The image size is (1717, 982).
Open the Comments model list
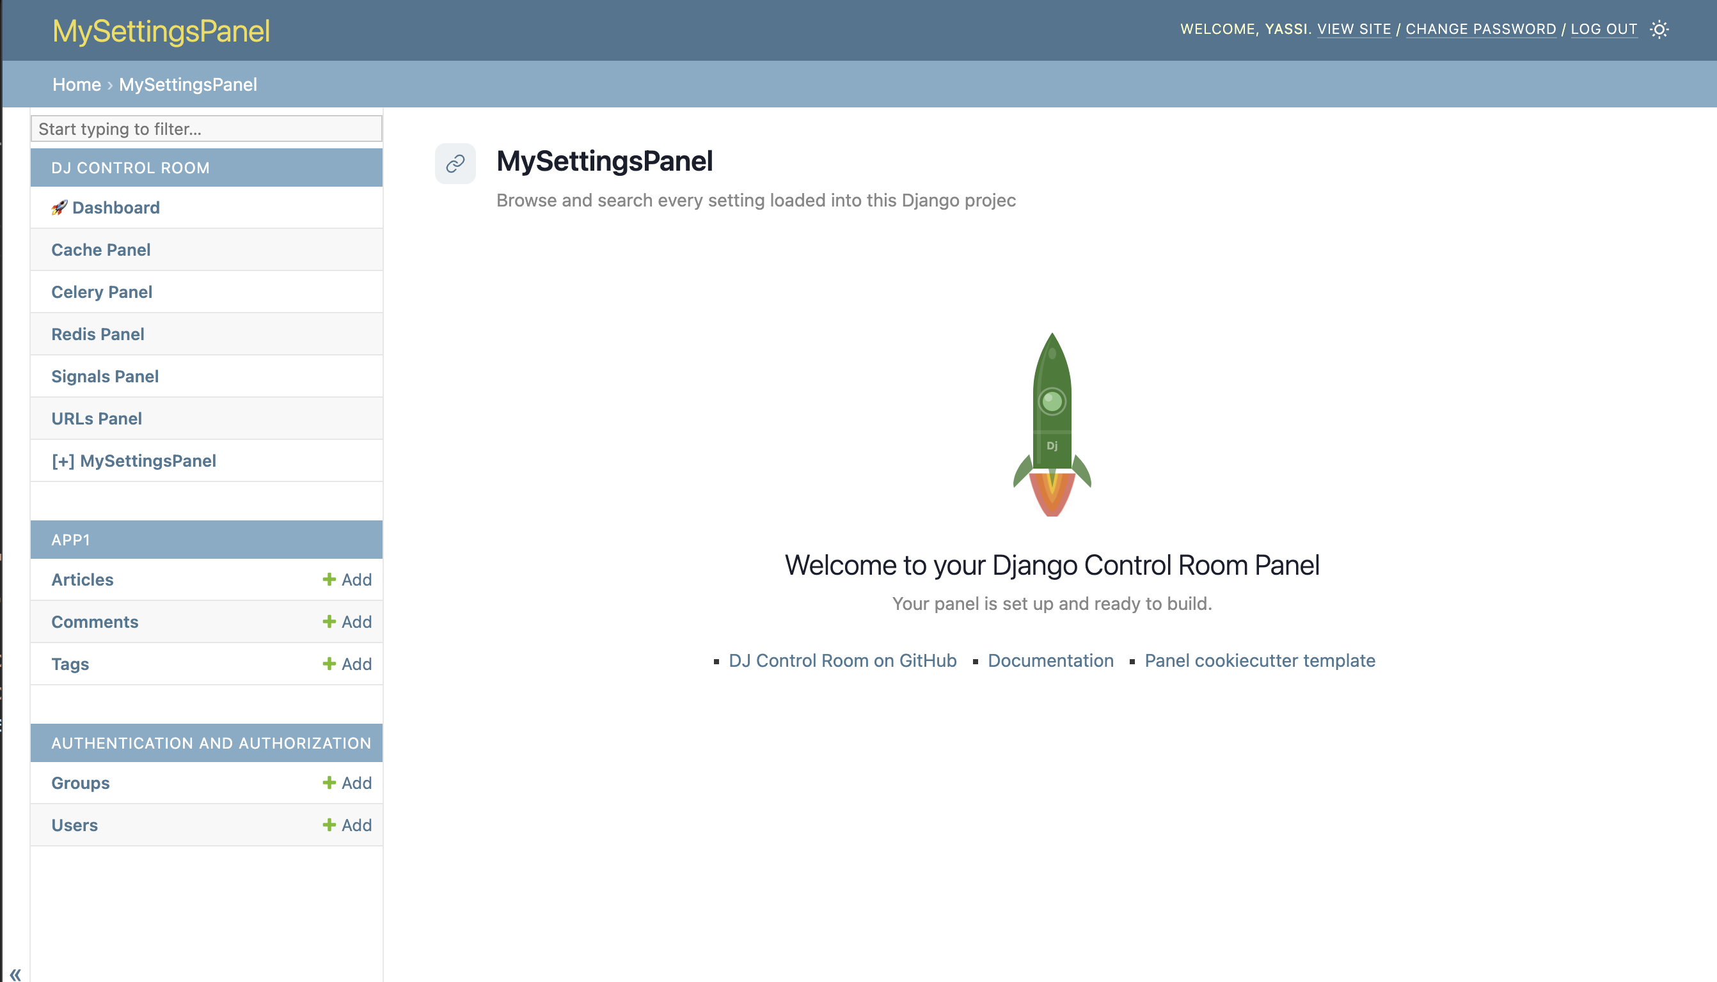click(x=95, y=621)
